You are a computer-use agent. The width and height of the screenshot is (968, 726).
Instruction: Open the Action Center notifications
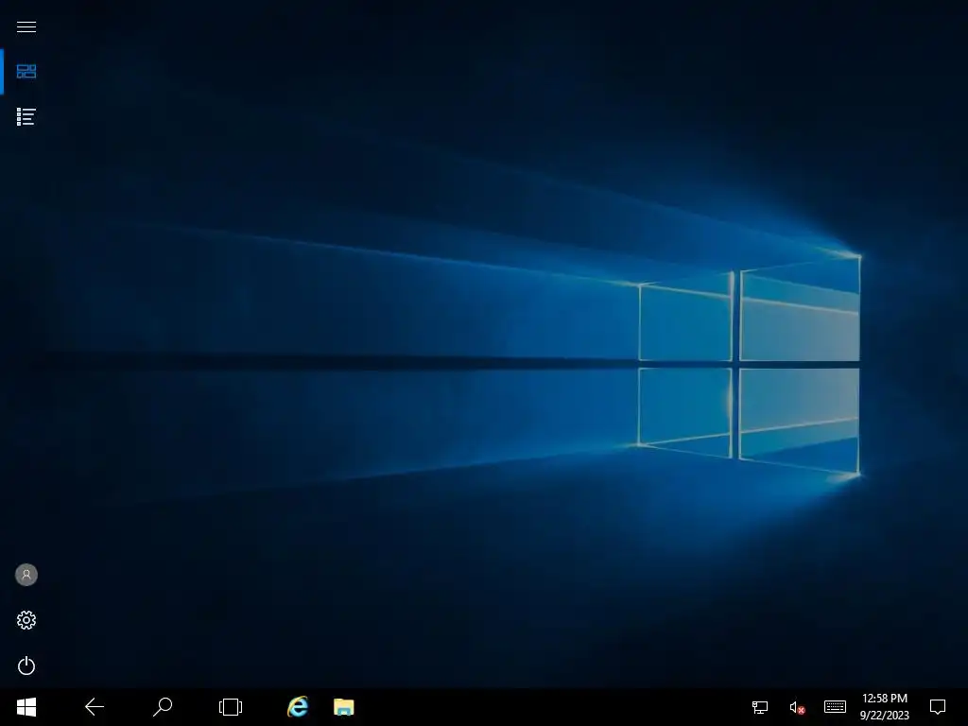click(x=938, y=707)
